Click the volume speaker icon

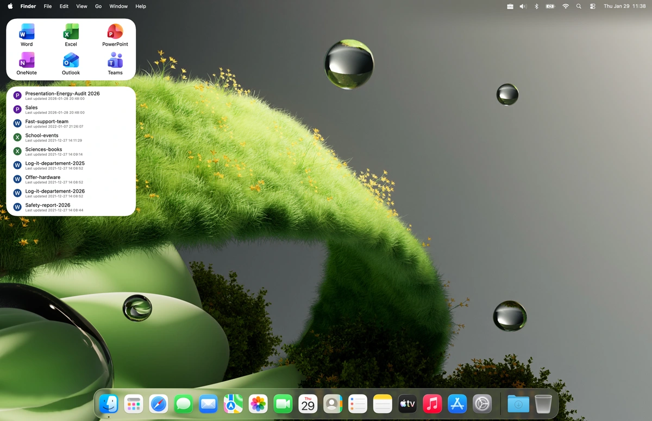tap(523, 6)
